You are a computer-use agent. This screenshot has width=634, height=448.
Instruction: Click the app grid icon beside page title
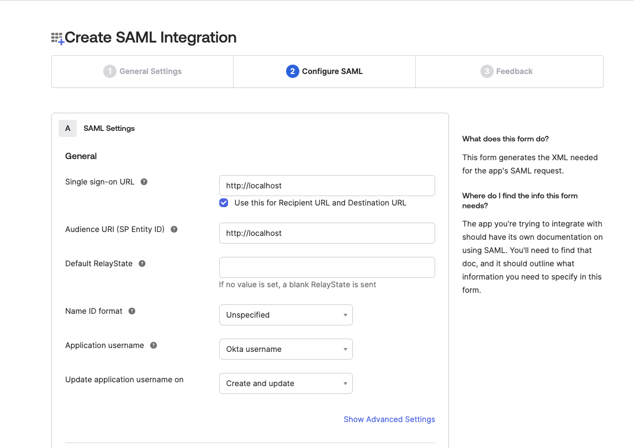coord(57,38)
